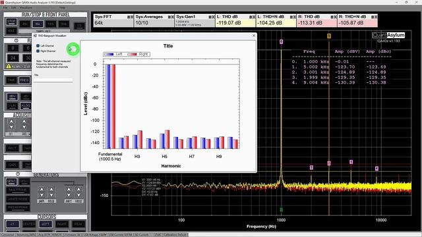Switch to FREQ domain display
Image resolution: width=422 pixels, height=237 pixels.
click(x=24, y=80)
